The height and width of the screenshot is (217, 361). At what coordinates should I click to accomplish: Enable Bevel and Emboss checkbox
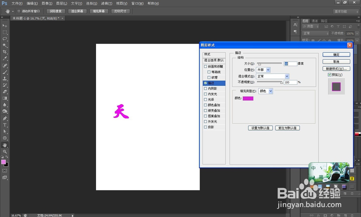point(205,66)
